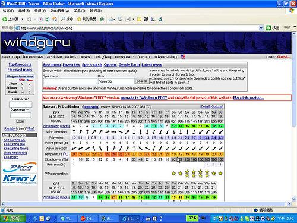297x223 pixels.
Task: Click the Edit page icon in toolbar
Action: click(x=128, y=19)
